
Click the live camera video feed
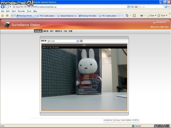(x=84, y=80)
